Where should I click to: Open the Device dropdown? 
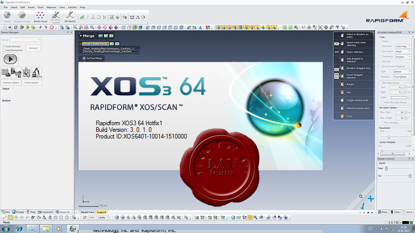pyautogui.click(x=26, y=40)
